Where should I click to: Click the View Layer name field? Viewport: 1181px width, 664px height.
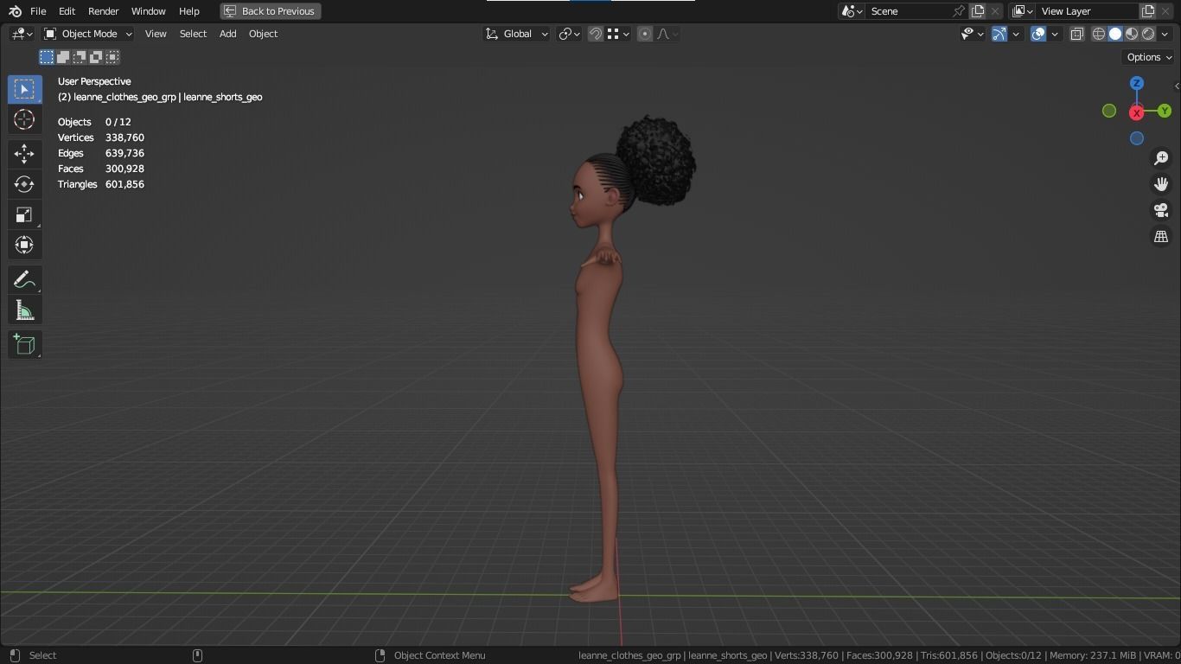coord(1087,11)
